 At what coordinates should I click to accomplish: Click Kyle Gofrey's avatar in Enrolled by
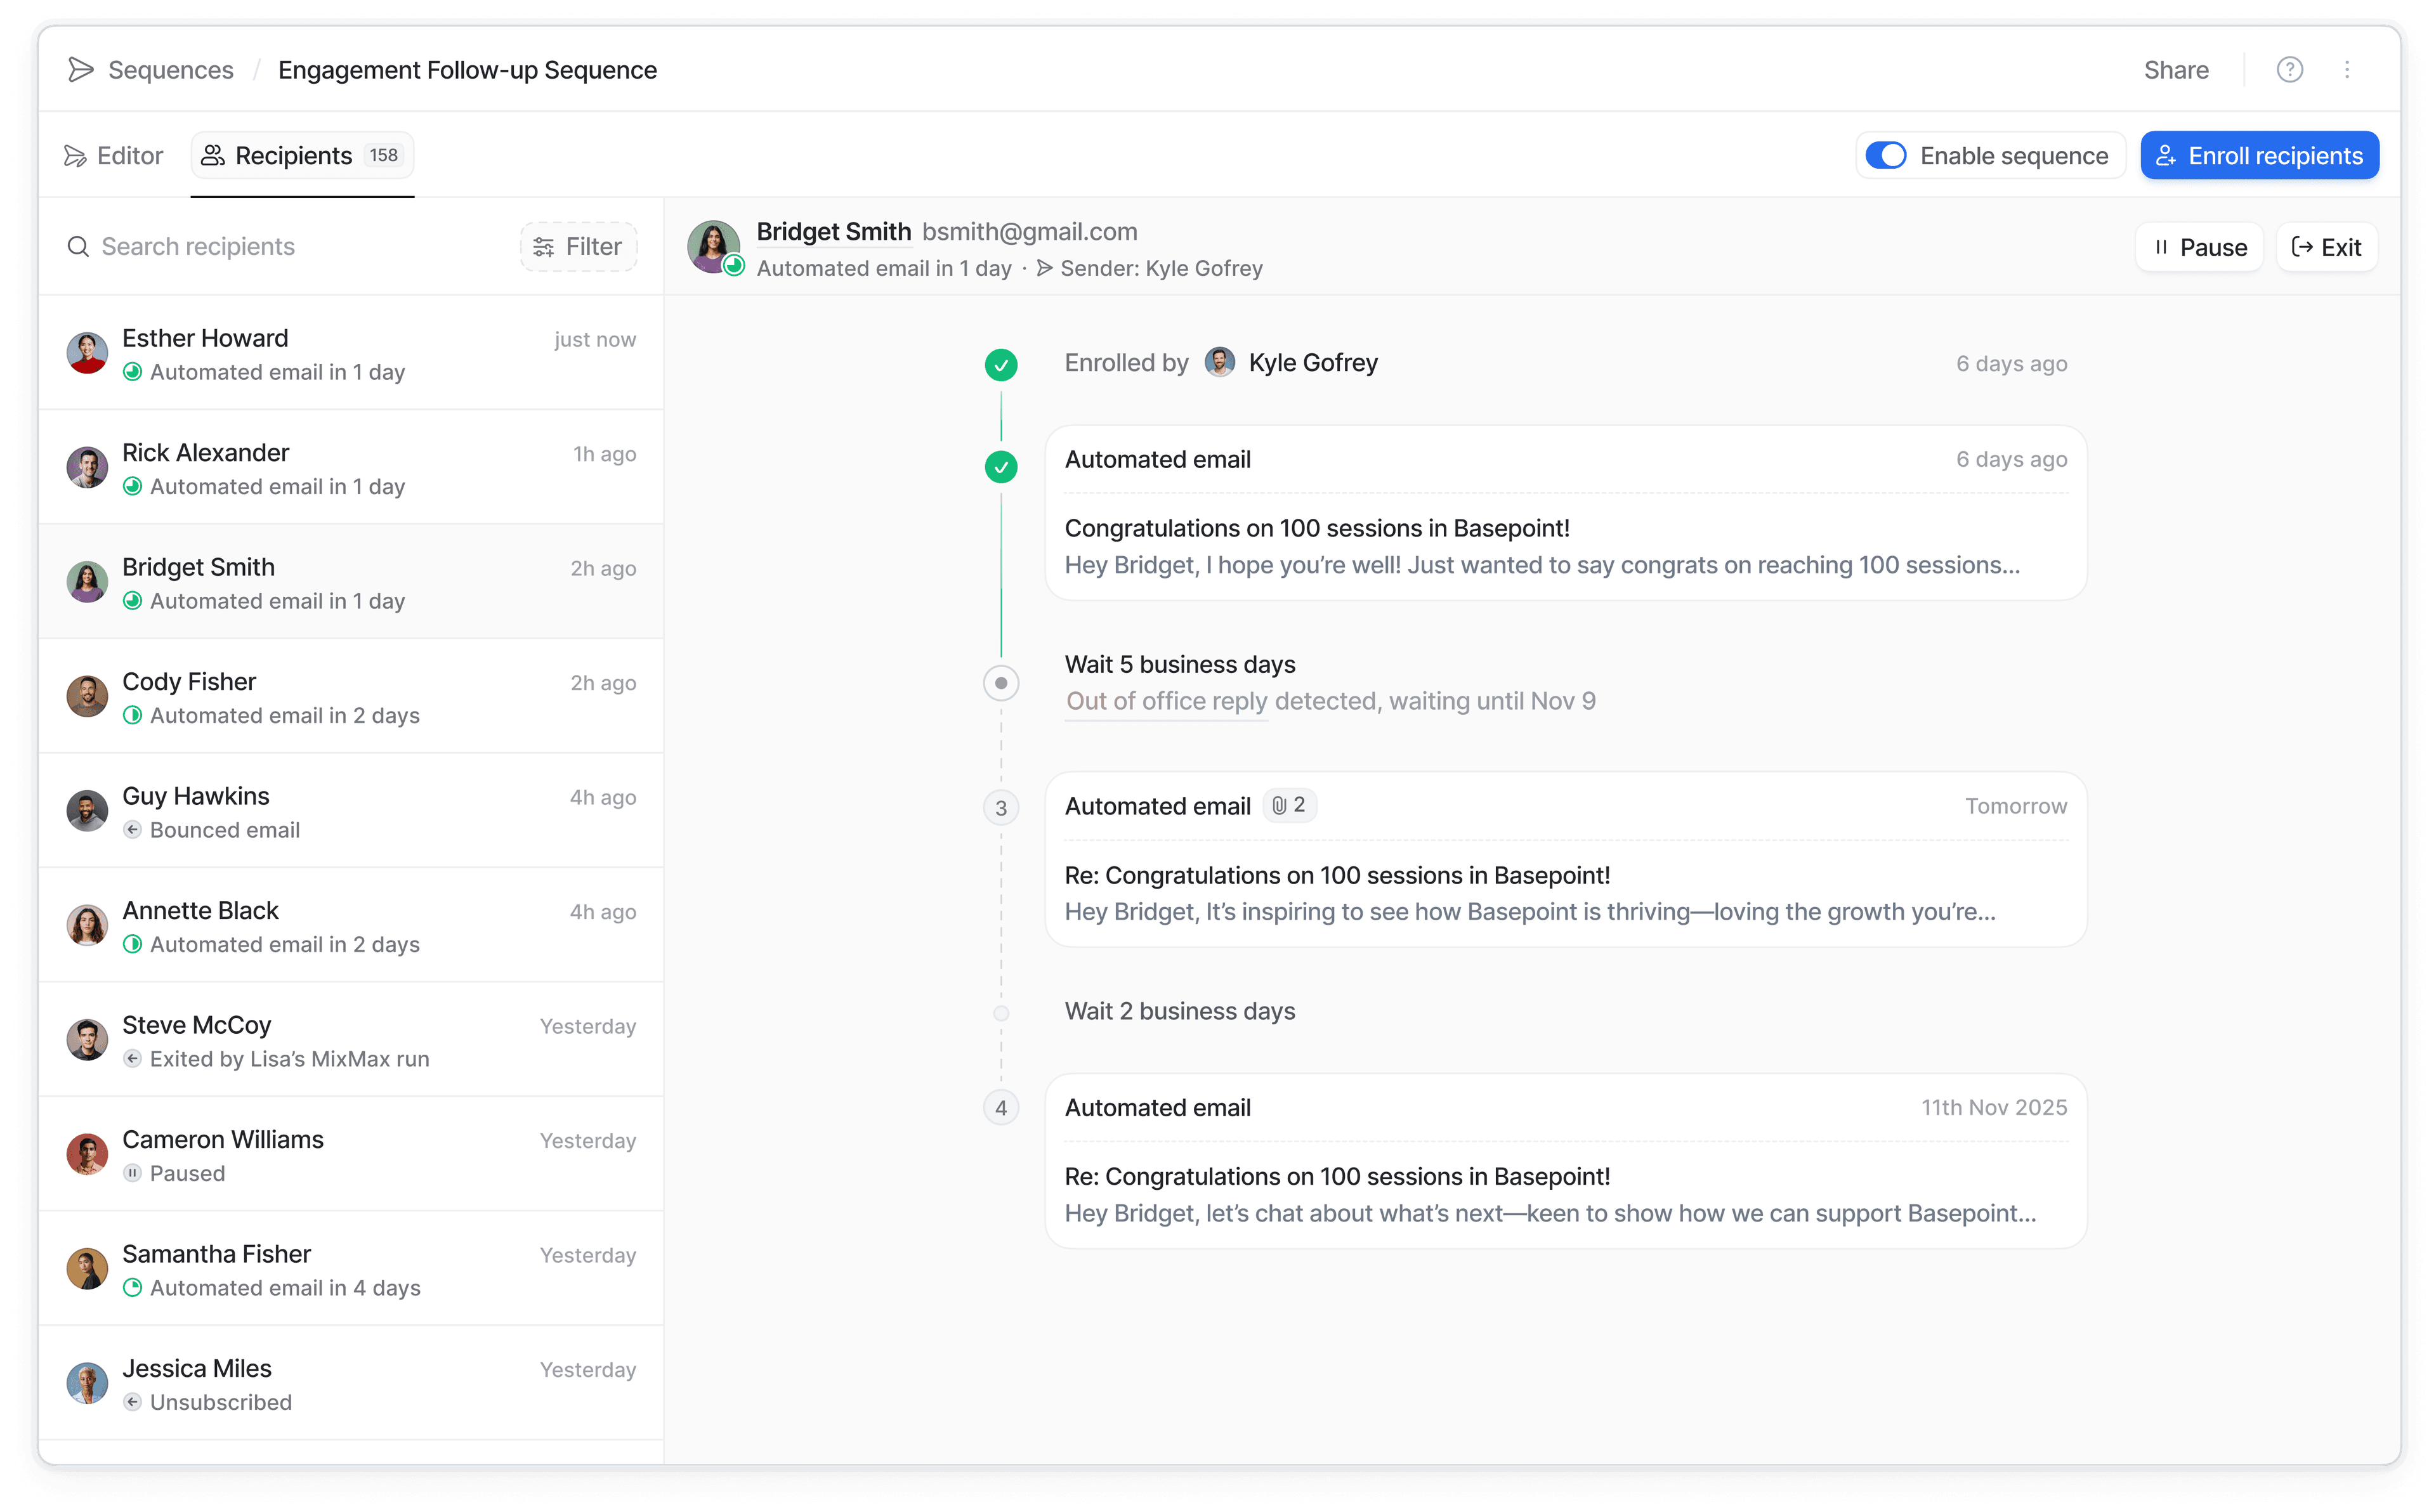pyautogui.click(x=1219, y=363)
